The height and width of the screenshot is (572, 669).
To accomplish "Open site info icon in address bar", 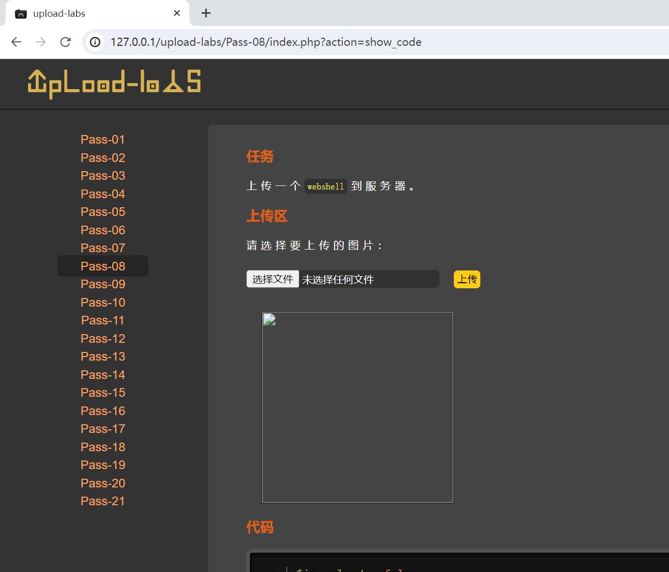I will [x=95, y=42].
